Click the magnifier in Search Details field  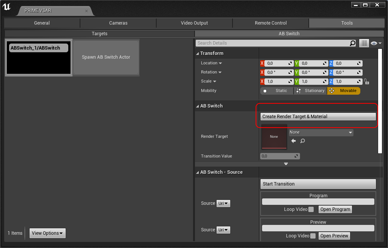click(x=352, y=43)
